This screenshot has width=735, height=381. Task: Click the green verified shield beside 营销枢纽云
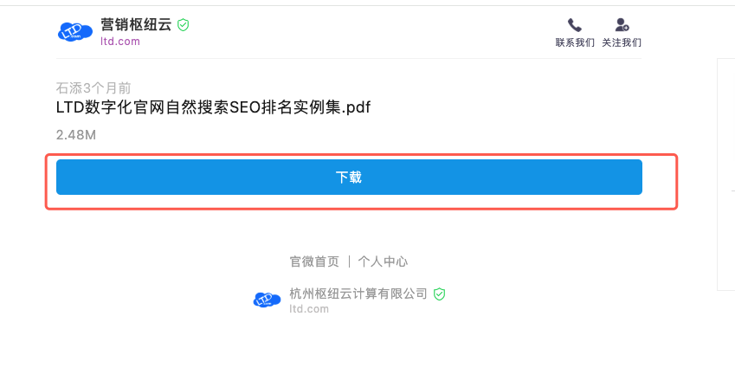point(183,25)
